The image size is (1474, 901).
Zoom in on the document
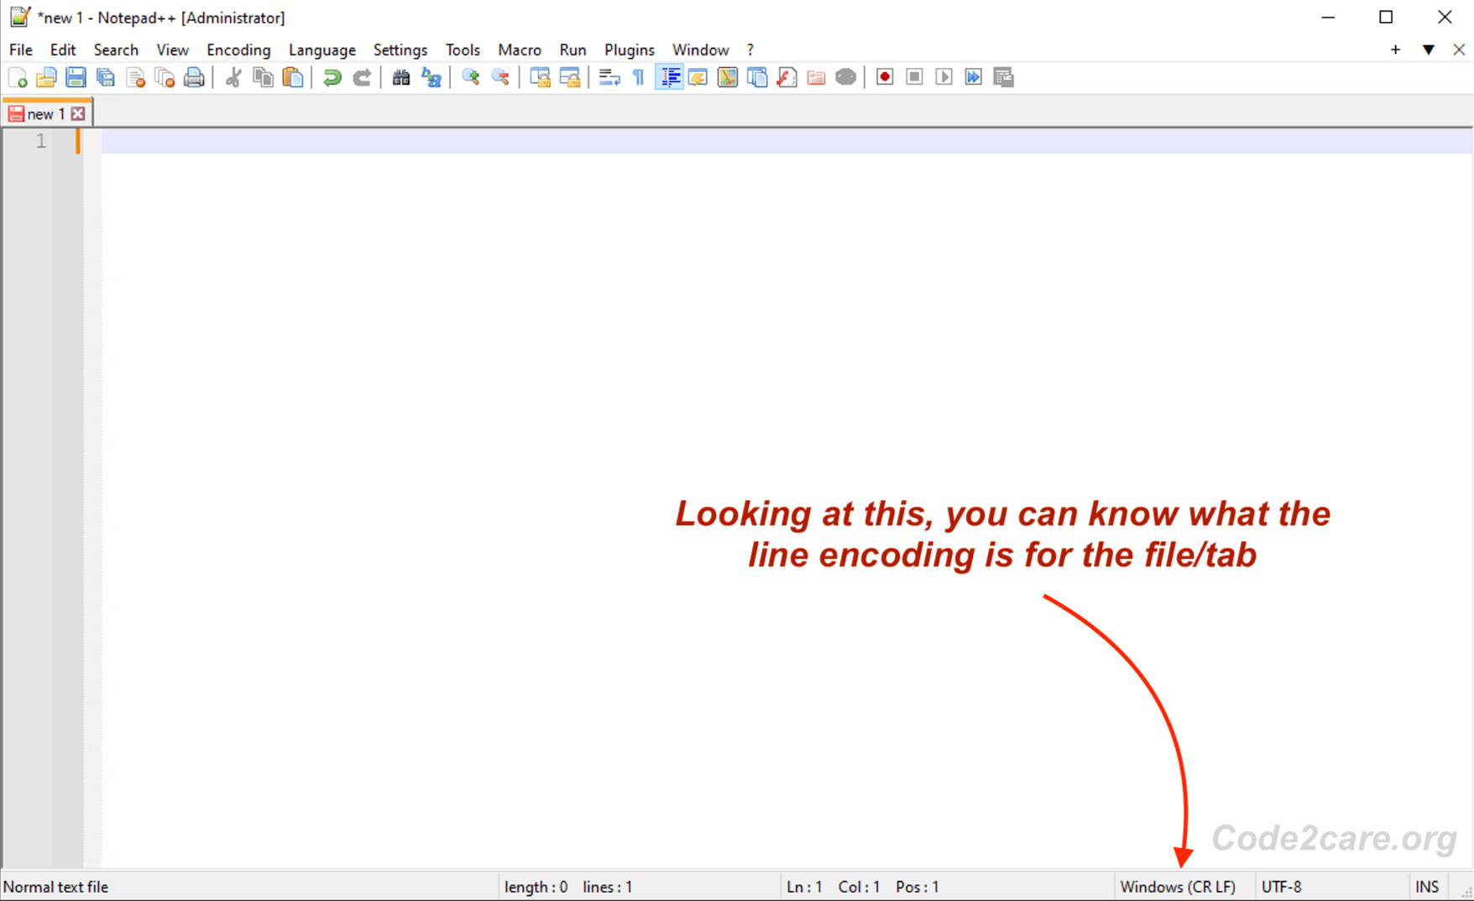pyautogui.click(x=470, y=76)
